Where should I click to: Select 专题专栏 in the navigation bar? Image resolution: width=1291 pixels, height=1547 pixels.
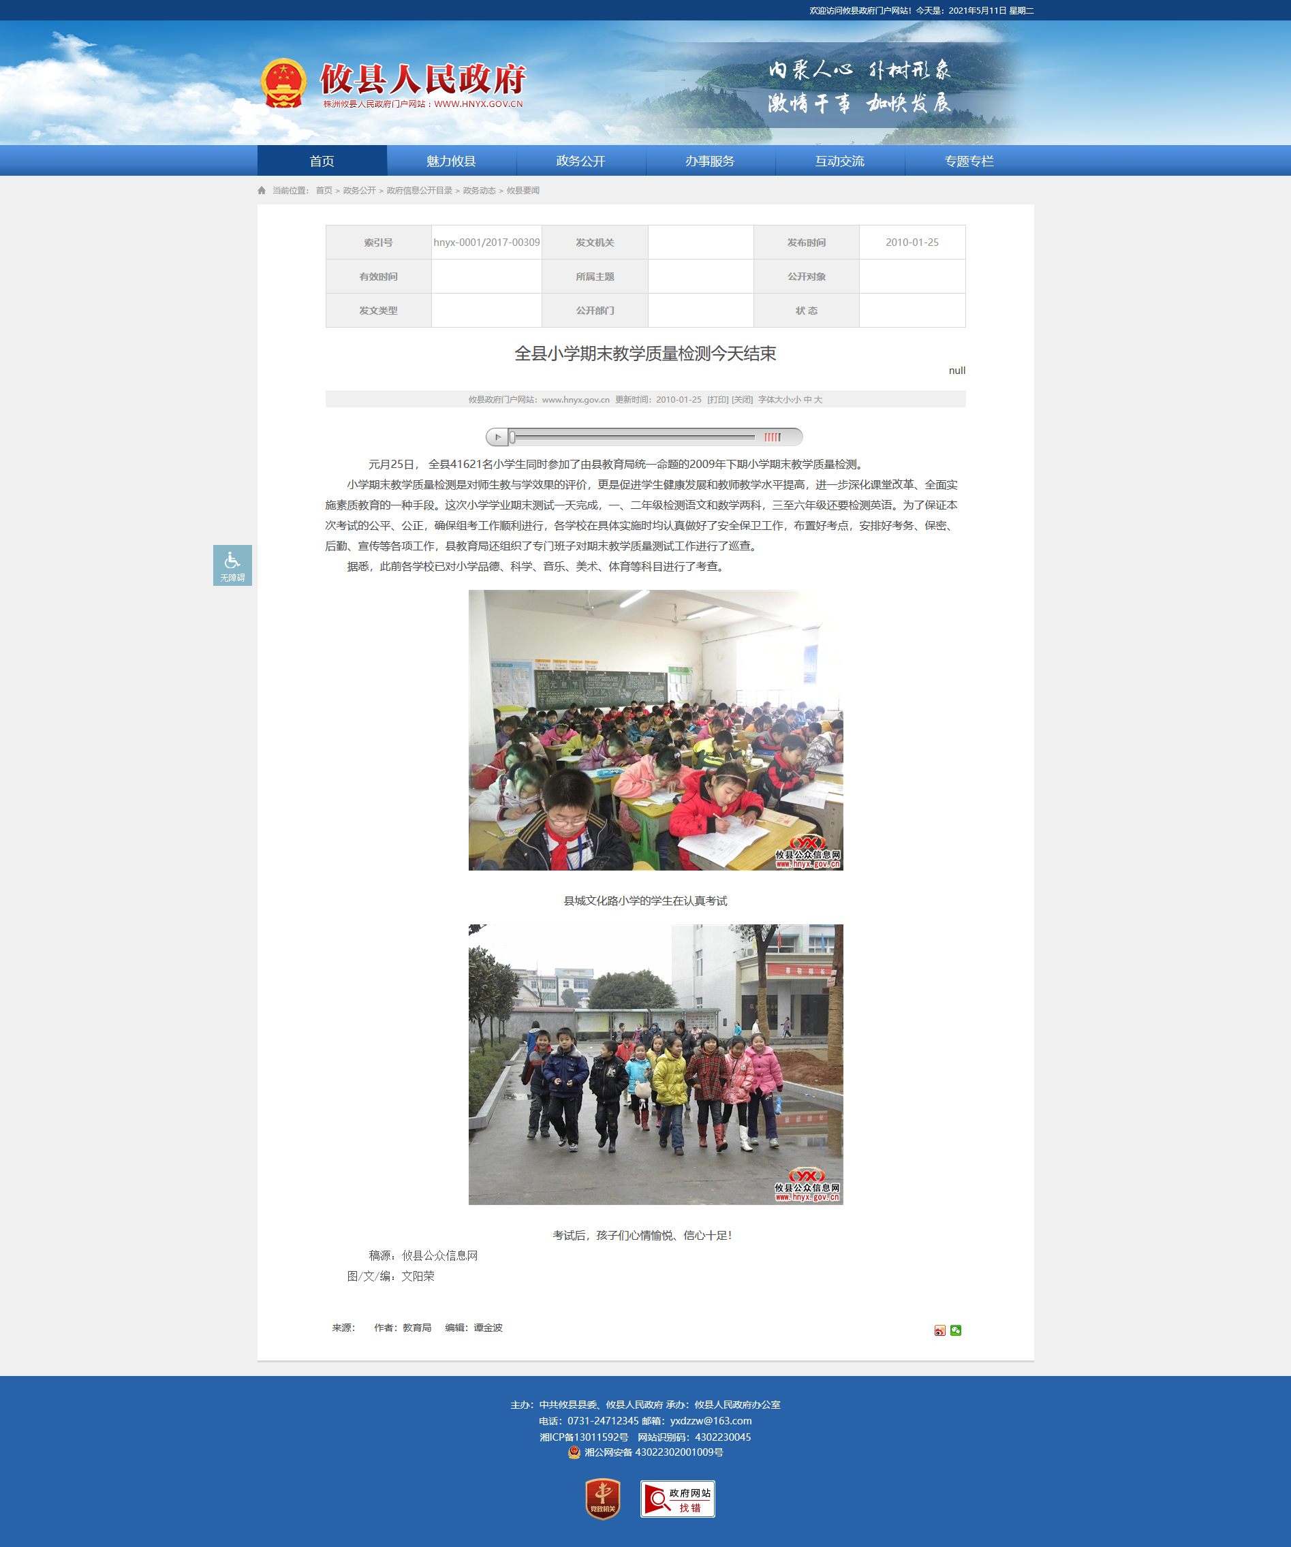(969, 161)
